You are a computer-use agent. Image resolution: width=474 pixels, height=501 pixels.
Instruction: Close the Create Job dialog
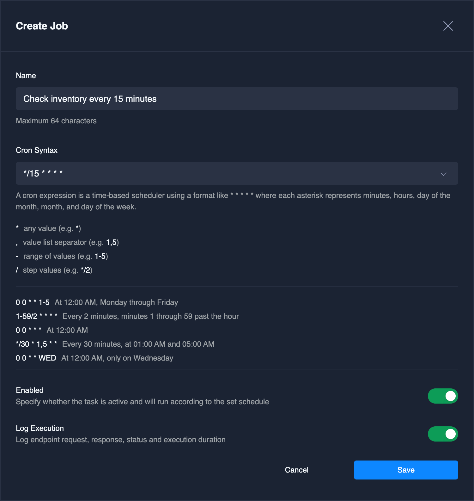[x=448, y=26]
